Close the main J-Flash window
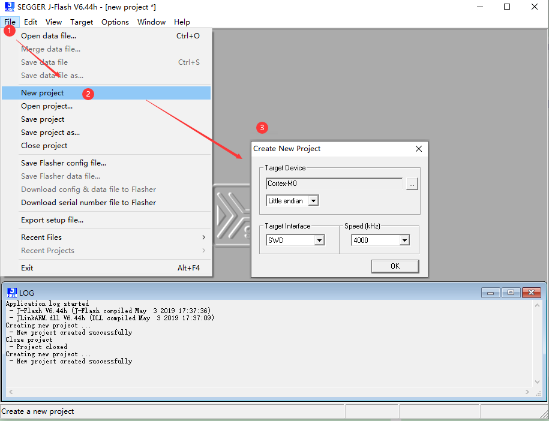This screenshot has width=549, height=421. tap(534, 7)
